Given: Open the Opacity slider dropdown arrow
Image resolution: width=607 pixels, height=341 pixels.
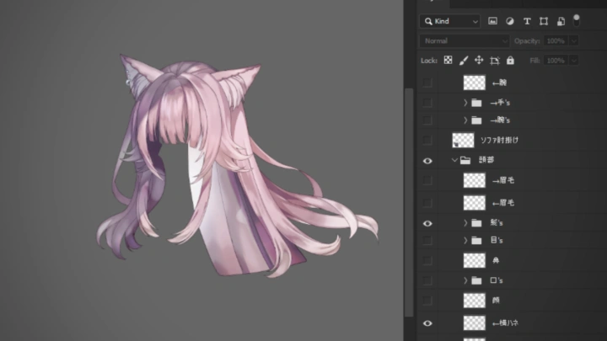Looking at the screenshot, I should pos(574,40).
